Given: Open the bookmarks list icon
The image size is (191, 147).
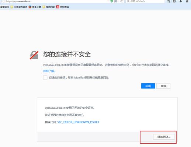Looking at the screenshot, I should [x=174, y=1].
